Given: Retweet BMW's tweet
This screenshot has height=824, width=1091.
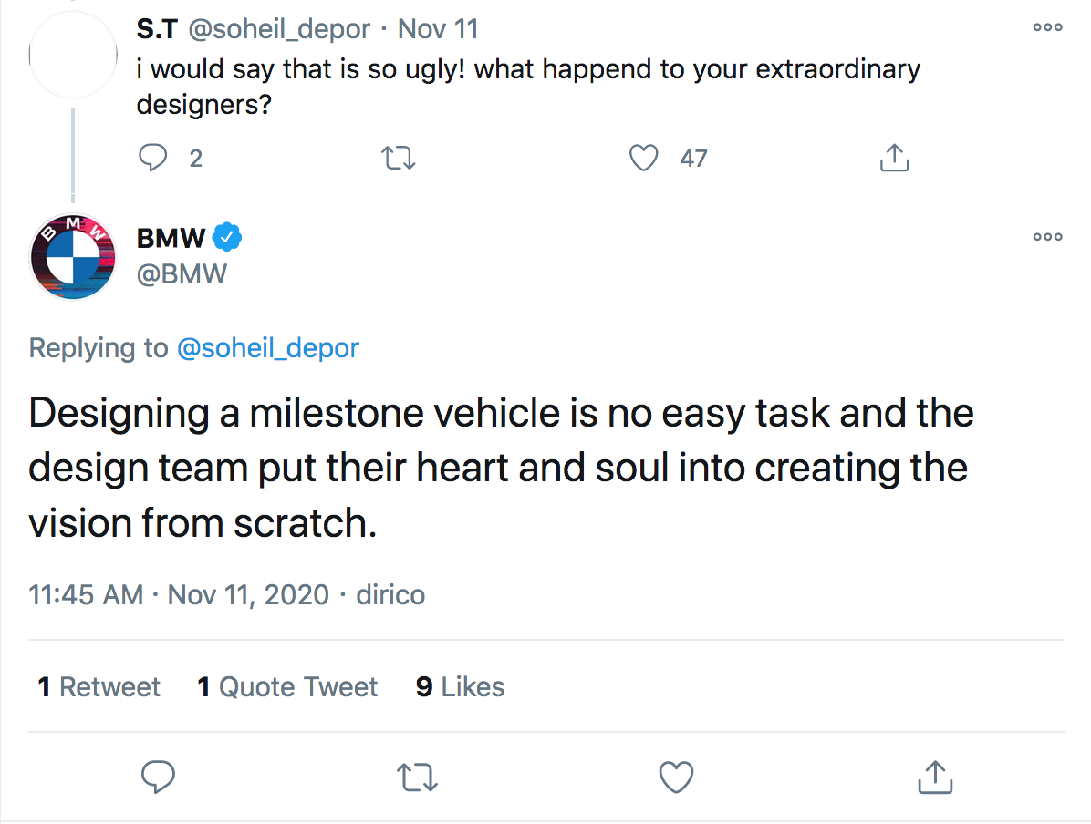Looking at the screenshot, I should 419,778.
